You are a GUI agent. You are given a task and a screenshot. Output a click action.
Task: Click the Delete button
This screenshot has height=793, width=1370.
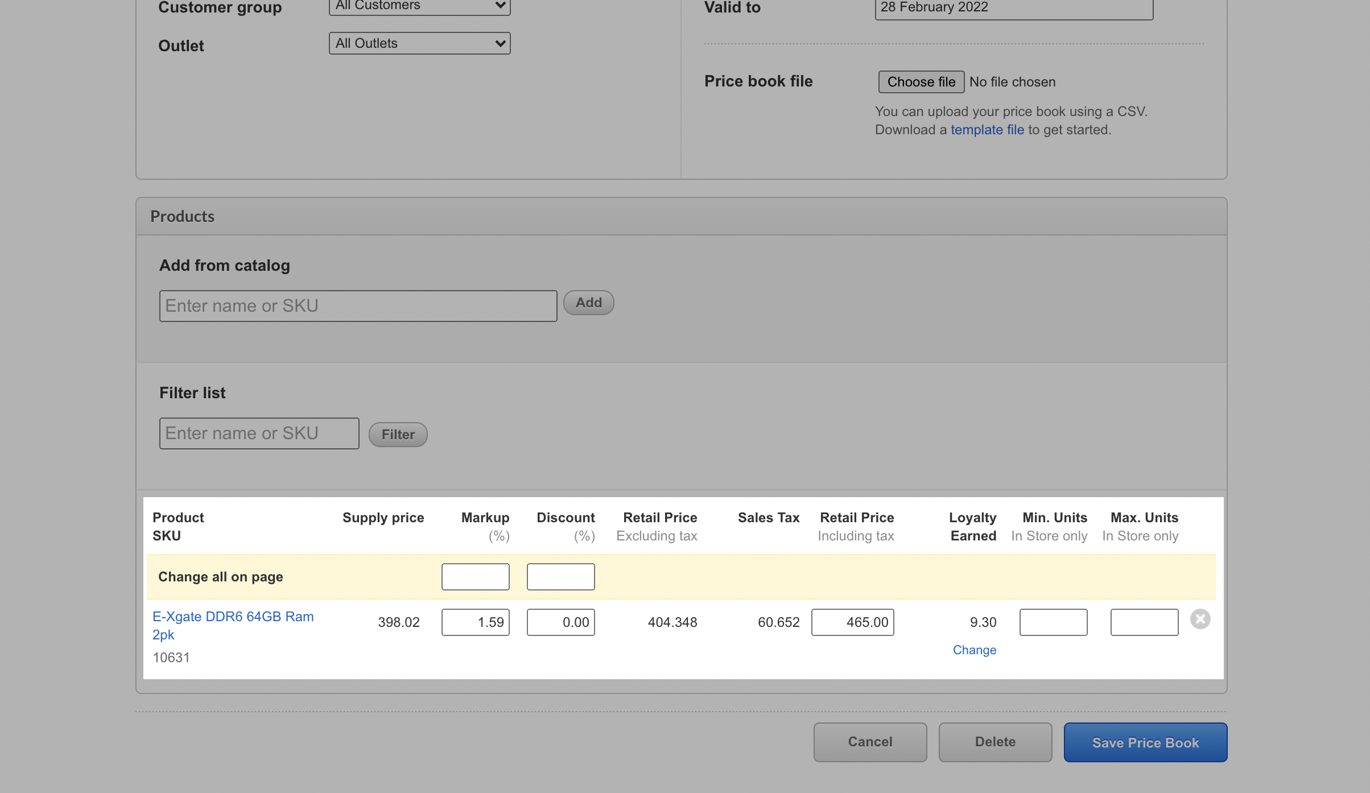995,742
